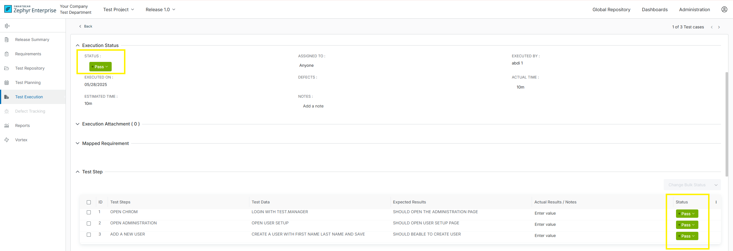Click the Test Planning calendar icon
This screenshot has height=251, width=733.
(7, 83)
